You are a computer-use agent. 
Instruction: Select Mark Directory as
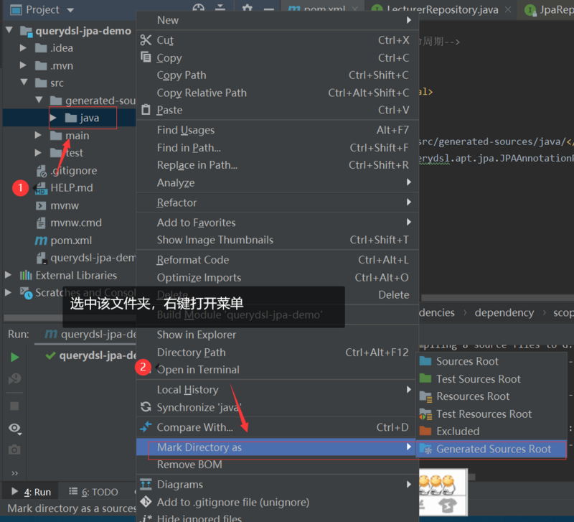[276, 447]
